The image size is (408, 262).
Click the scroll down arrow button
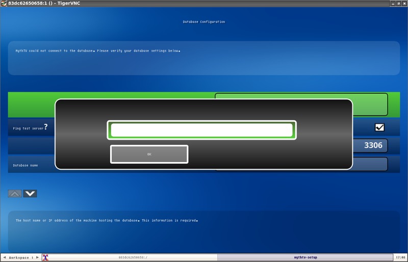point(30,194)
